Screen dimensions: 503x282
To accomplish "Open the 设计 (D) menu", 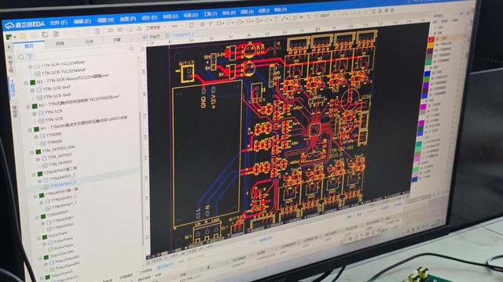I will pyautogui.click(x=149, y=17).
